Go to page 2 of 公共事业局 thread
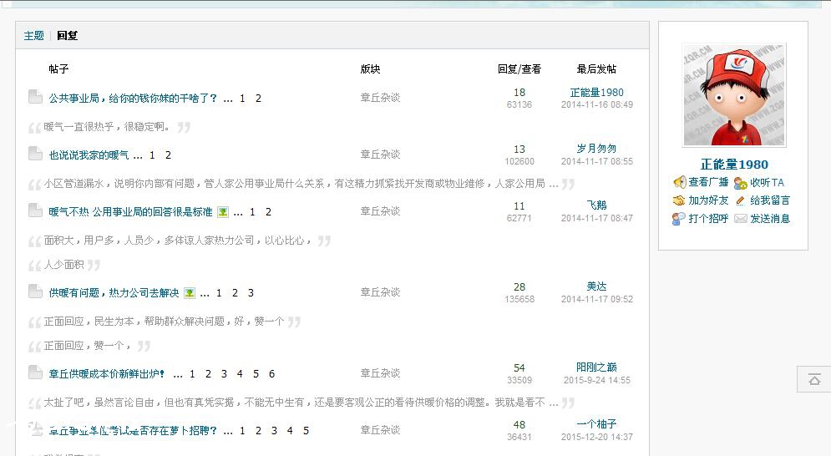Screen dimensions: 831x456 (x=258, y=98)
